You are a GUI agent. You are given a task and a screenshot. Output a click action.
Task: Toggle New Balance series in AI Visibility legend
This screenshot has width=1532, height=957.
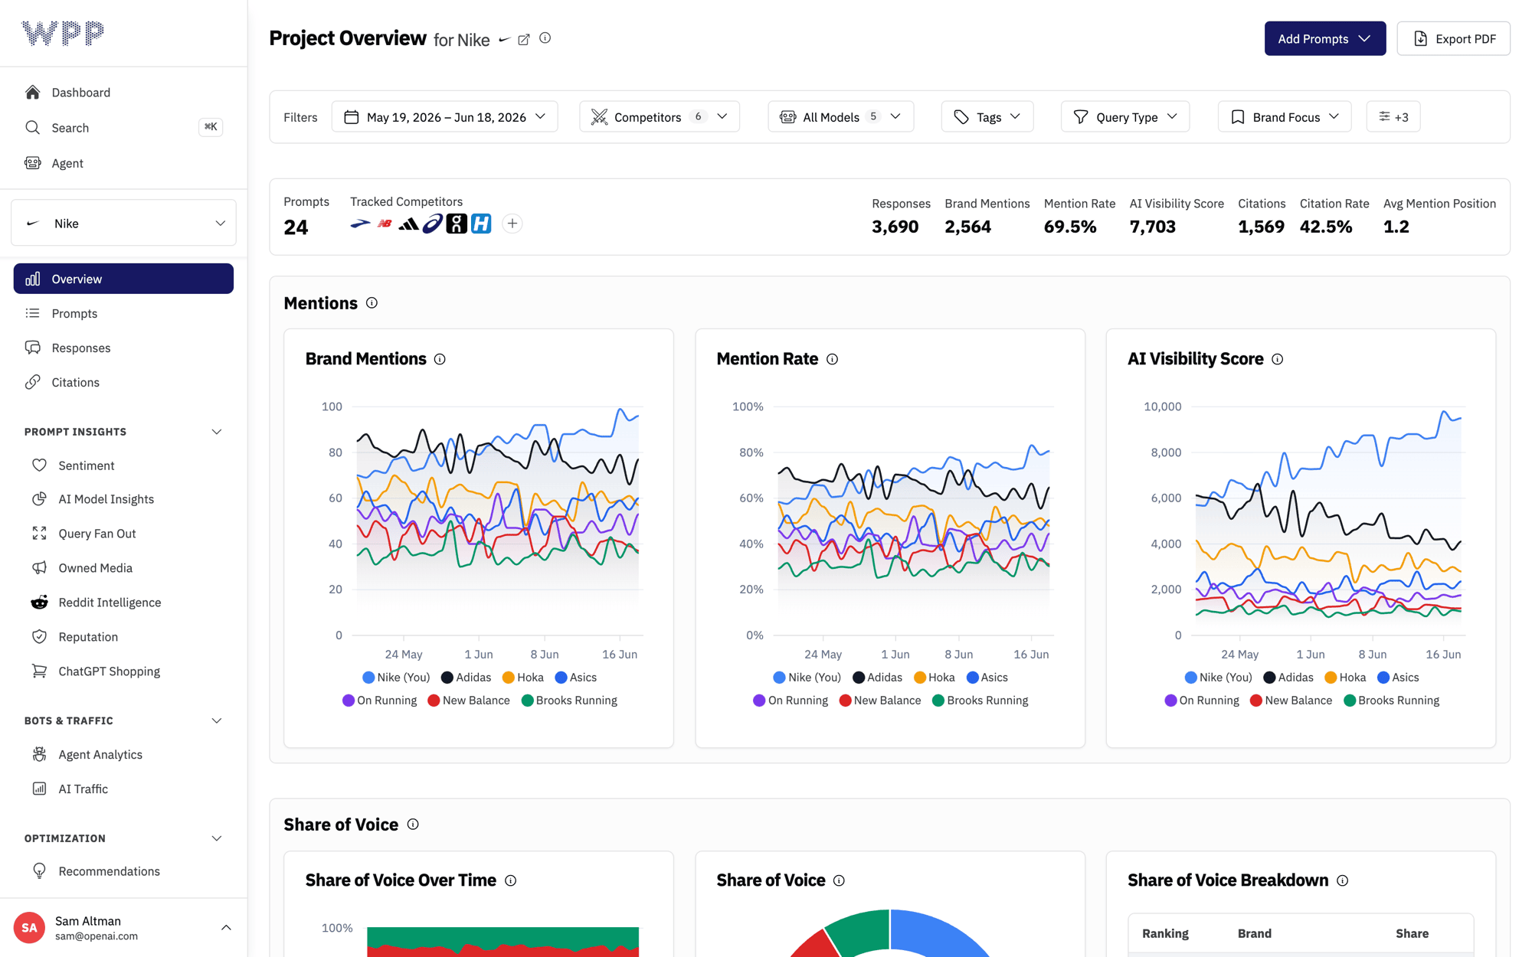1291,701
